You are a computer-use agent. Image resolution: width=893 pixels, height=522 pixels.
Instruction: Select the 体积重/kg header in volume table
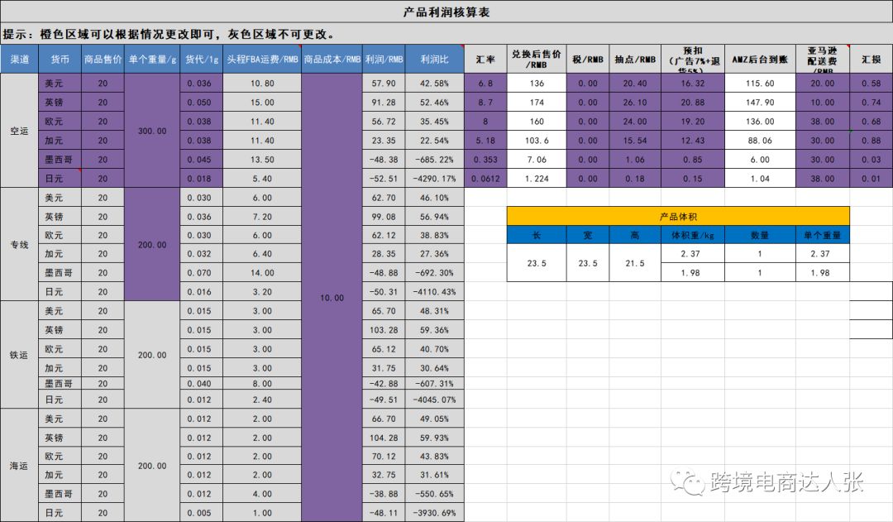[x=686, y=235]
